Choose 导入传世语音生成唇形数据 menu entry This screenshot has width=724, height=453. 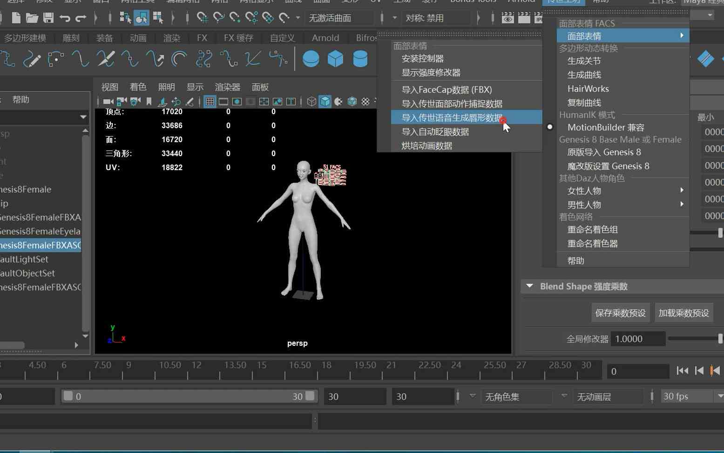[466, 118]
